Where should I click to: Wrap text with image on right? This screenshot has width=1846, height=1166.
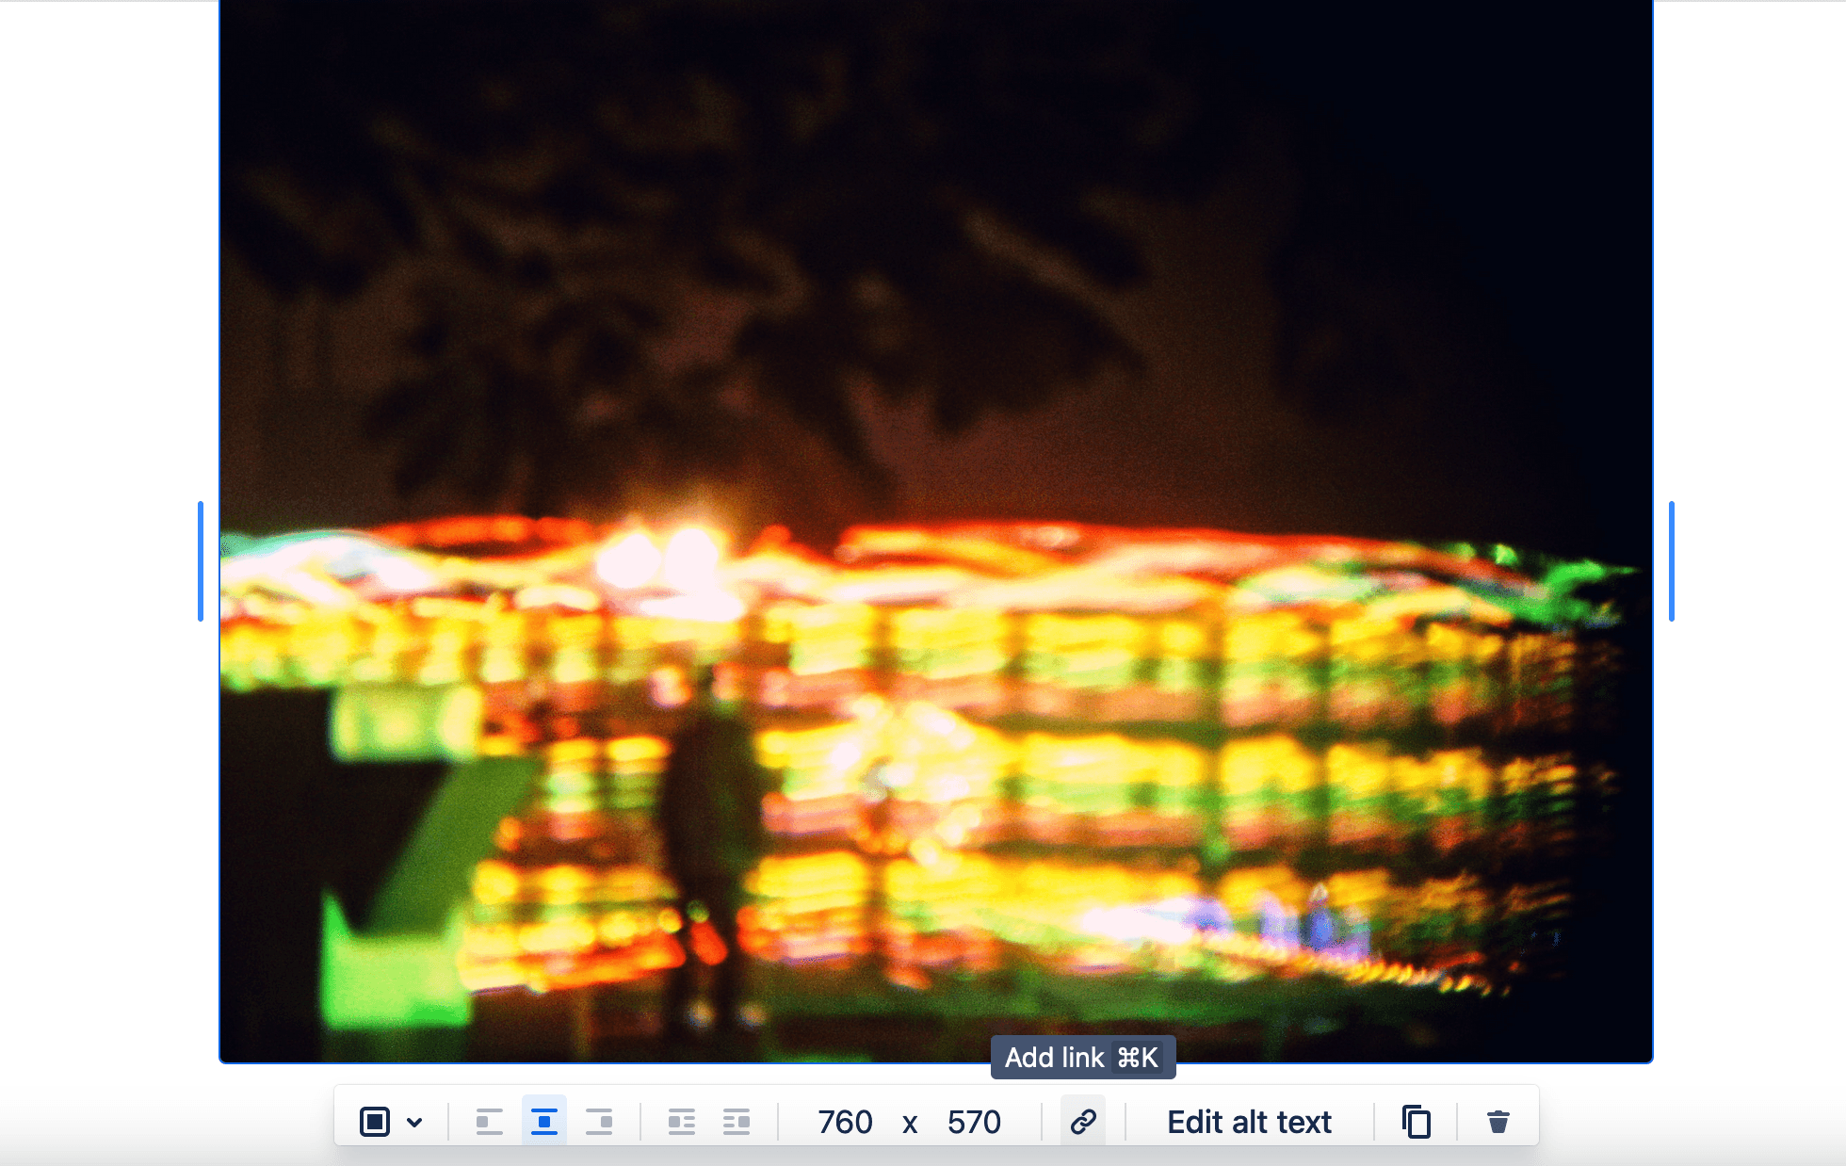(737, 1122)
